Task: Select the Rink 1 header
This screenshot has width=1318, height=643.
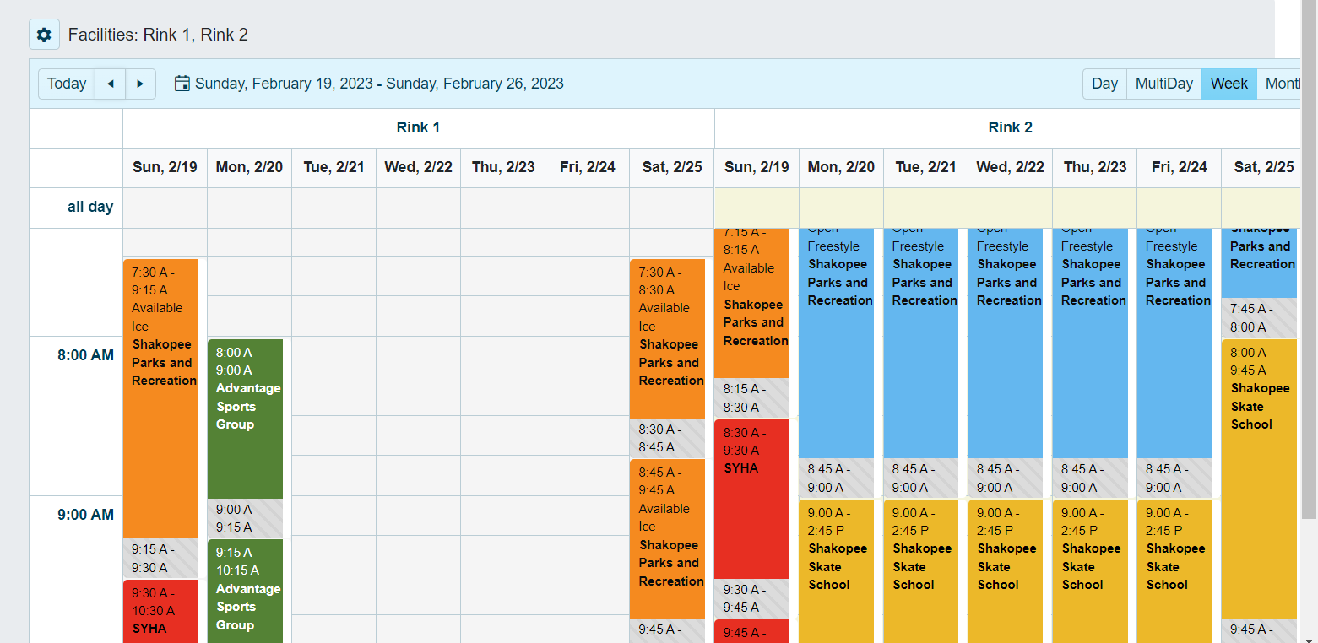Action: pos(418,127)
